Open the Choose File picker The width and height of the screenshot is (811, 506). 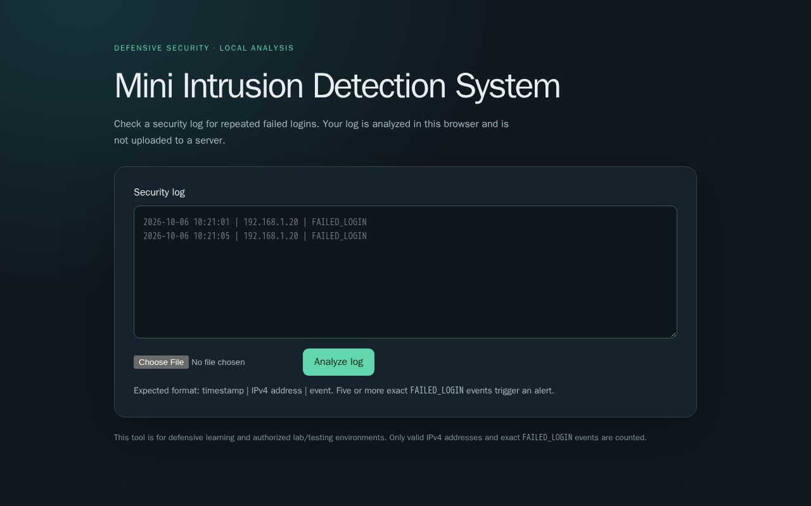161,362
